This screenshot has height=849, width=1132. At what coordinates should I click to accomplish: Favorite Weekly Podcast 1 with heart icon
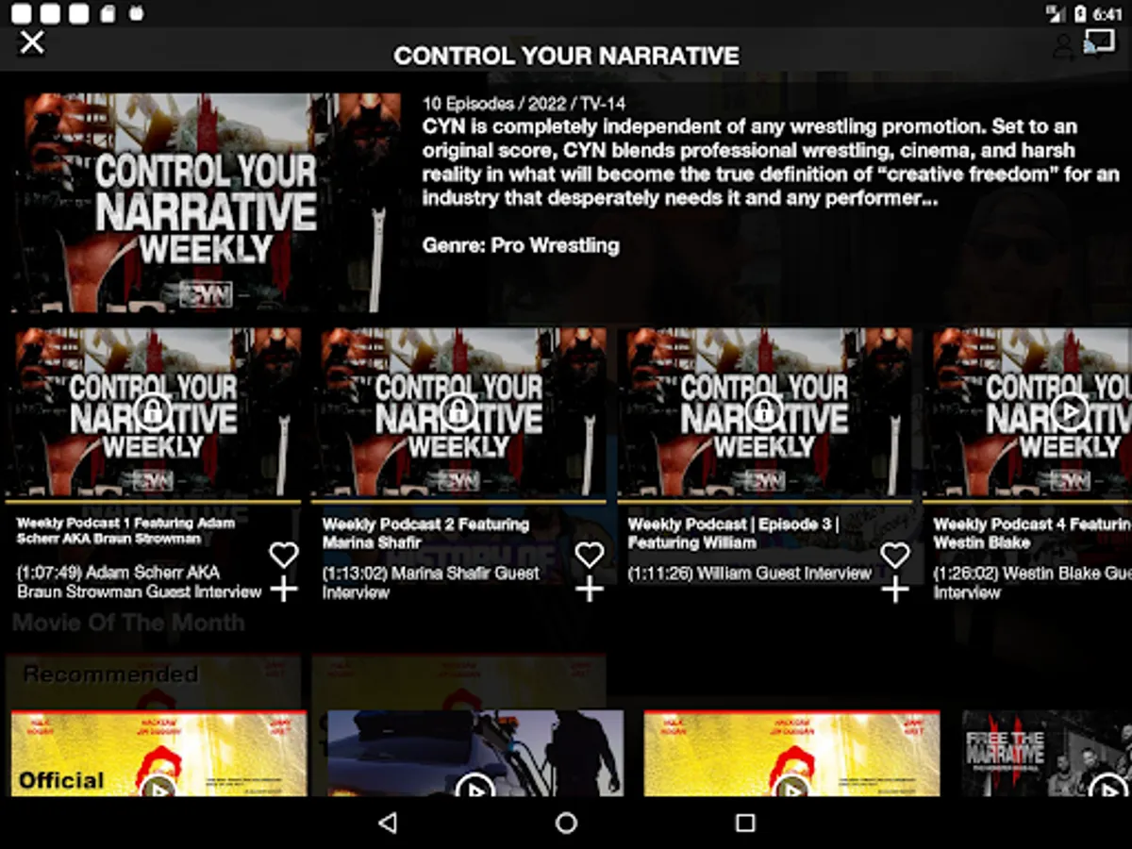(284, 555)
